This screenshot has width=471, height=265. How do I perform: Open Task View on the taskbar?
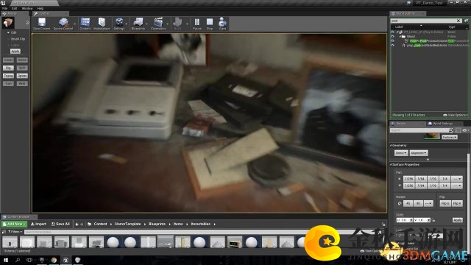(29, 260)
